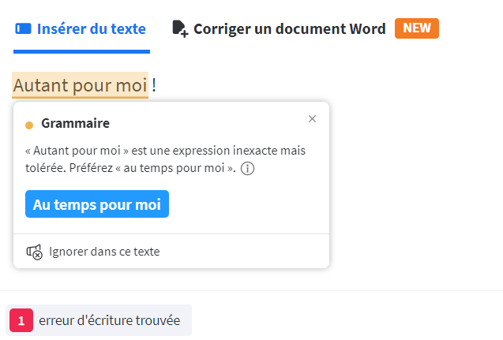Image resolution: width=503 pixels, height=340 pixels.
Task: Close the Grammaire suggestion popup
Action: (312, 119)
